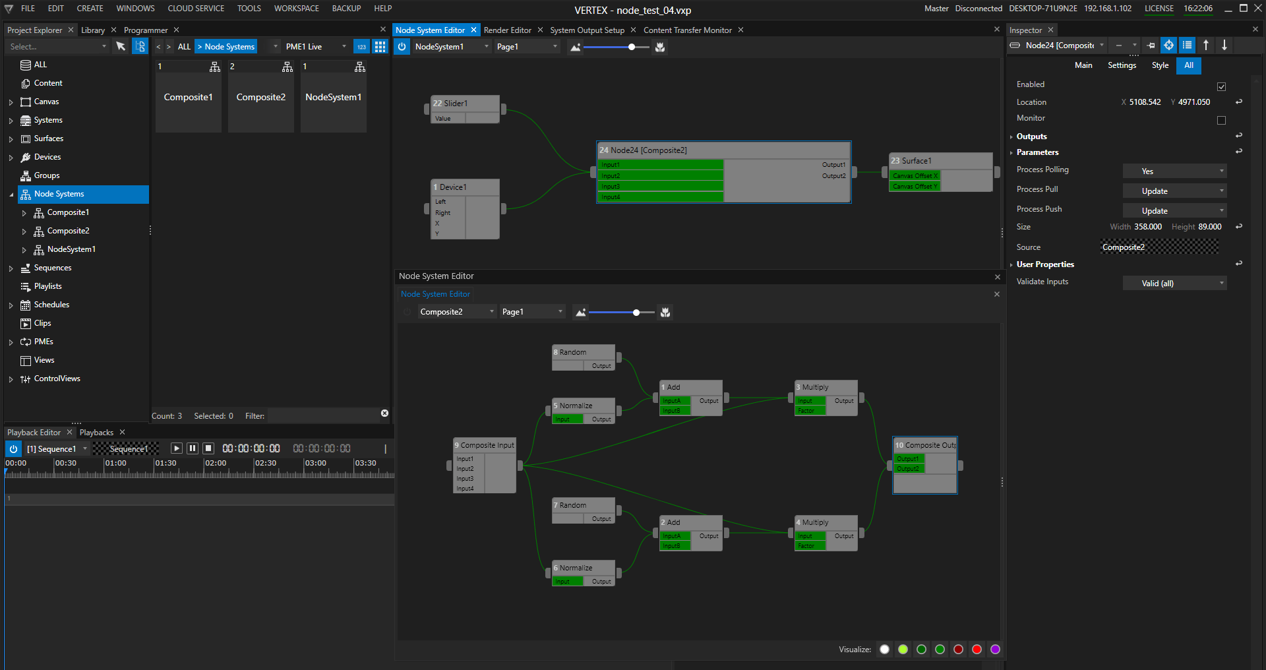Click the pin icon in the Inspector toolbar
The image size is (1266, 670).
[x=1150, y=45]
